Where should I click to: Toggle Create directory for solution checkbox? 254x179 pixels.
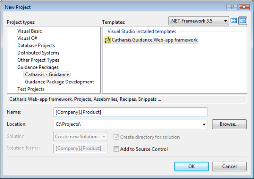116,137
